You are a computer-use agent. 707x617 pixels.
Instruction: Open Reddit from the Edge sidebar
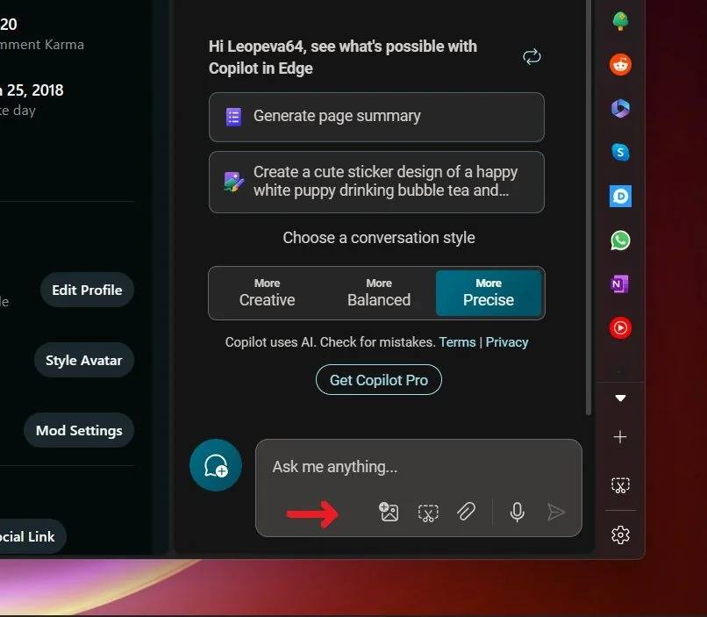coord(620,64)
